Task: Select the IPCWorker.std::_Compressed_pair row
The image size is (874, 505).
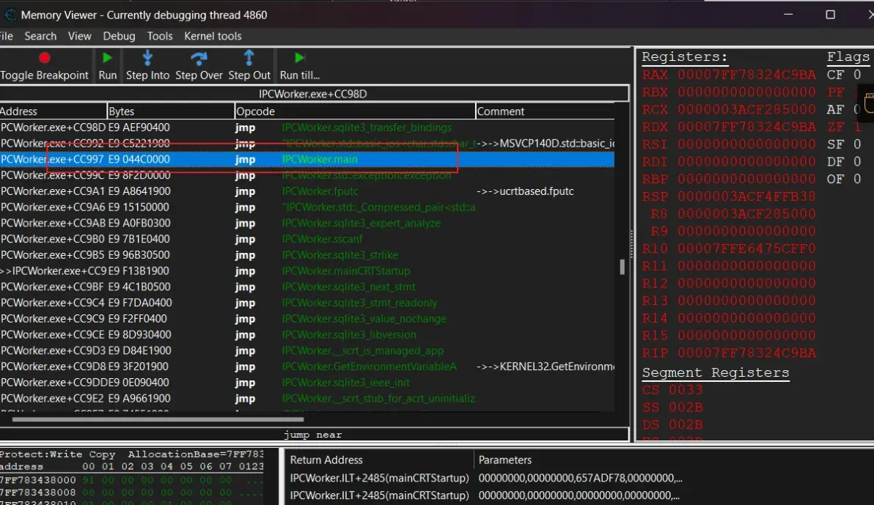Action: pyautogui.click(x=307, y=207)
